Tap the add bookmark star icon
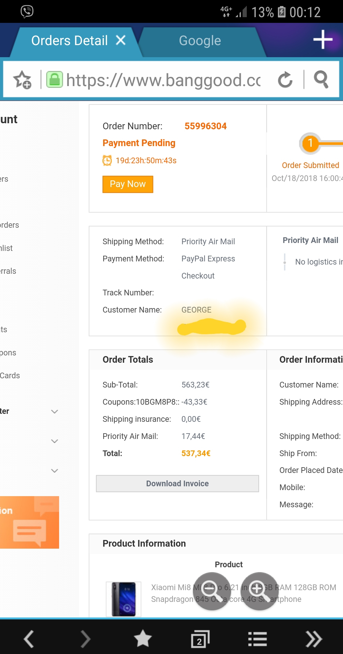 [22, 79]
